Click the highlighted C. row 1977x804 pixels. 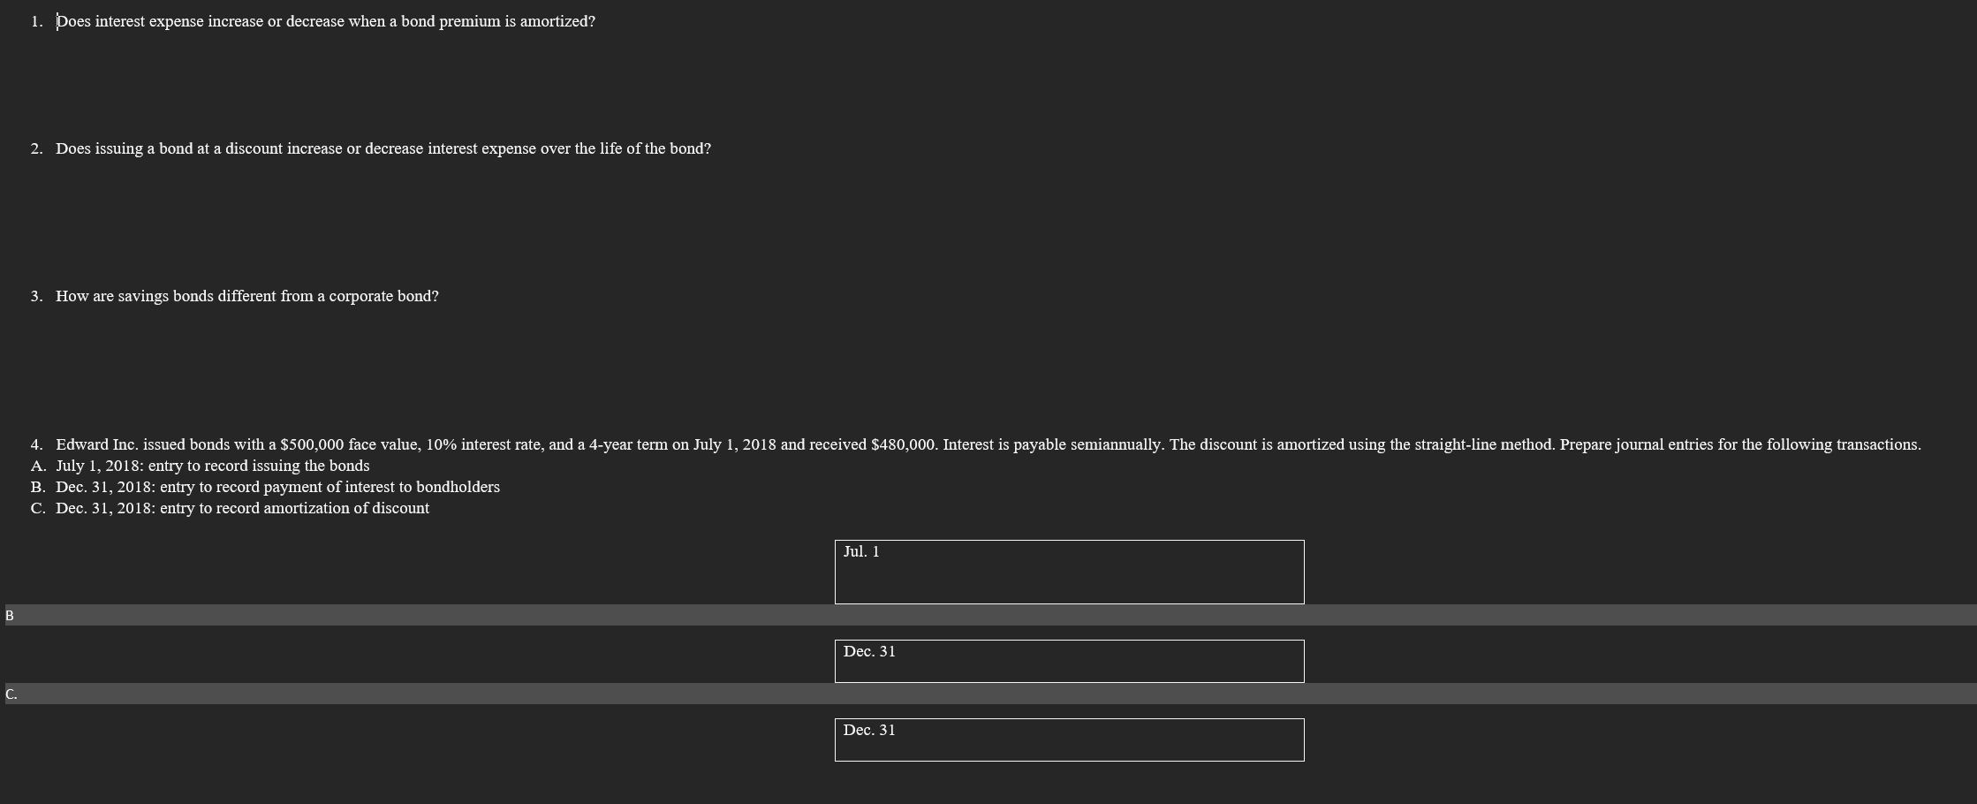click(990, 694)
